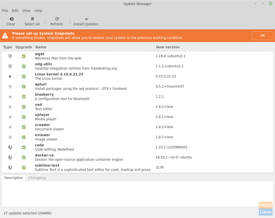Uncheck the sublime-text upgrade checkbox
This screenshot has height=218, width=275.
pyautogui.click(x=24, y=168)
